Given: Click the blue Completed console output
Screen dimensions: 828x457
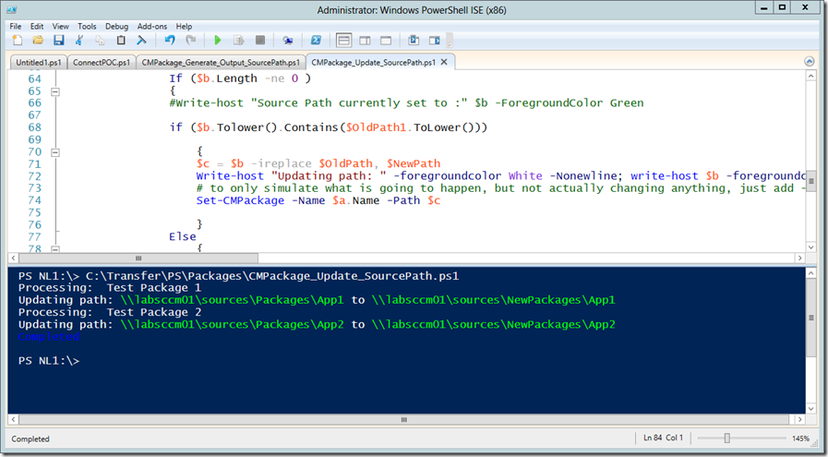Looking at the screenshot, I should 49,337.
